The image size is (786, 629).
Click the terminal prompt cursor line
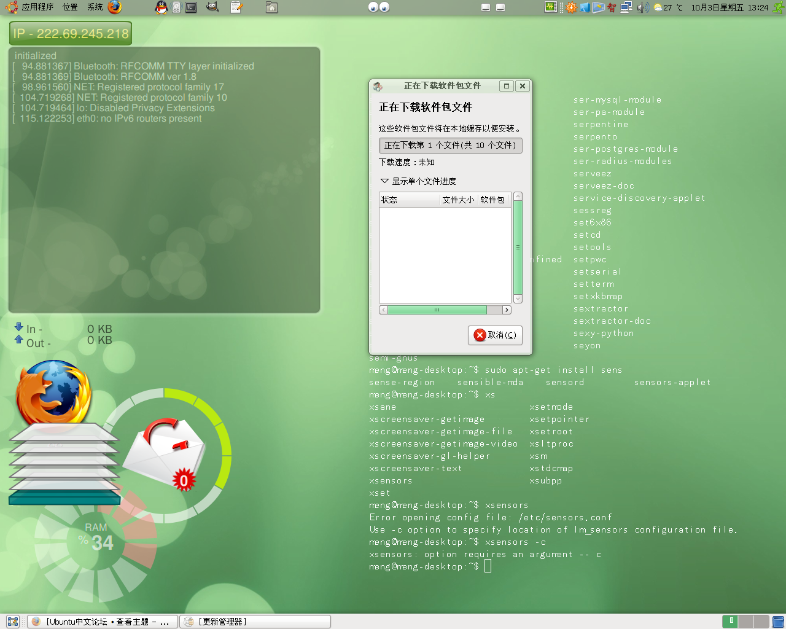pos(430,566)
